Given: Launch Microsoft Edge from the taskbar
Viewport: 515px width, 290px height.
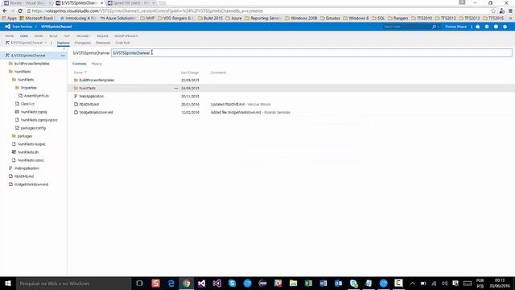Looking at the screenshot, I should point(171,284).
